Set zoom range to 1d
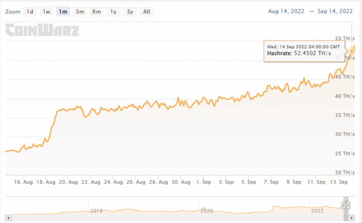Viewport: 362px width, 223px height. pyautogui.click(x=30, y=11)
